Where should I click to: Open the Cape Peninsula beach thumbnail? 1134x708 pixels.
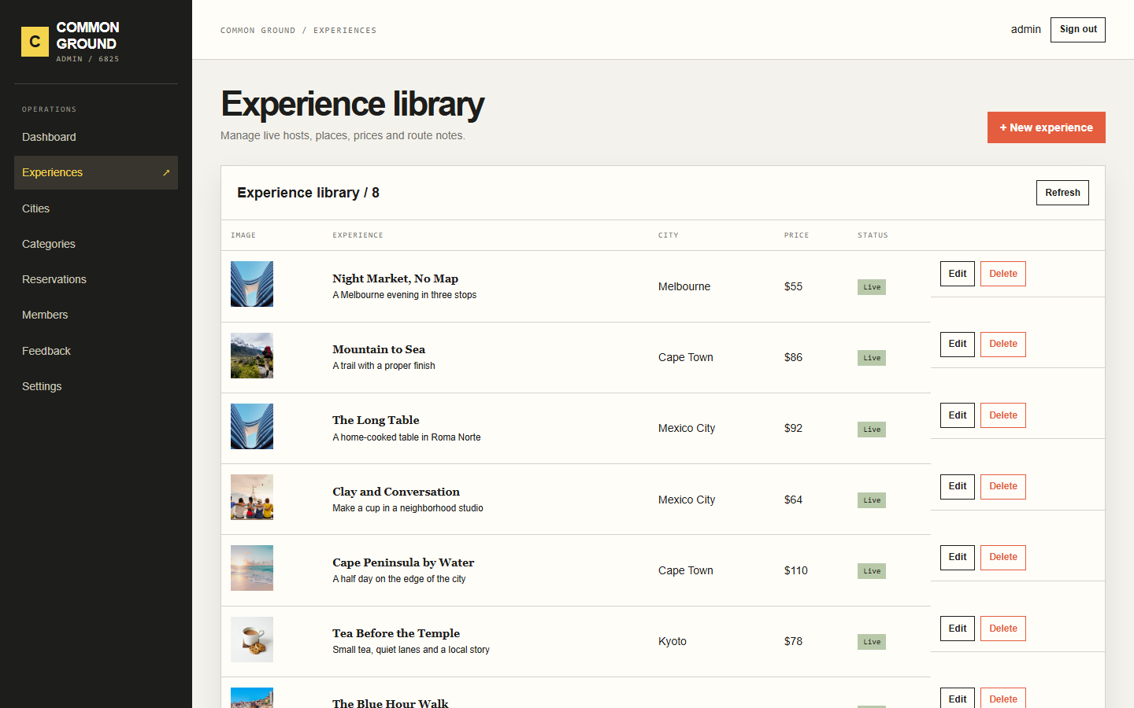pos(252,568)
